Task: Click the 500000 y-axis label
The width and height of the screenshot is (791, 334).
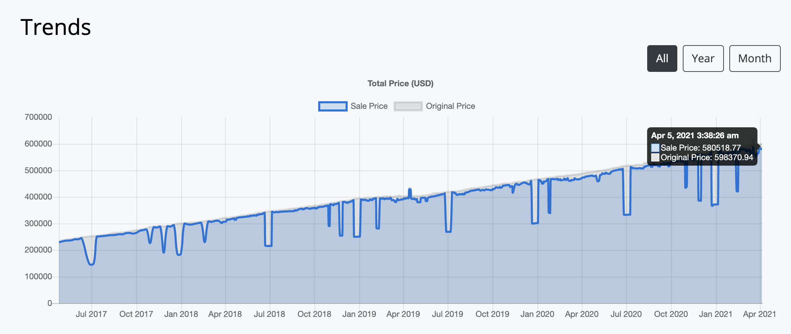Action: (x=38, y=170)
